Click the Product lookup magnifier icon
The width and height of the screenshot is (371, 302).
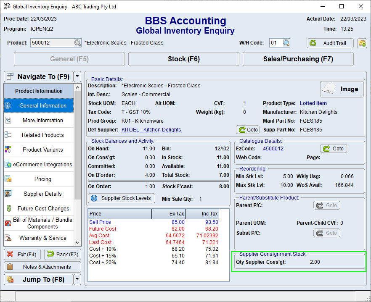pos(77,43)
